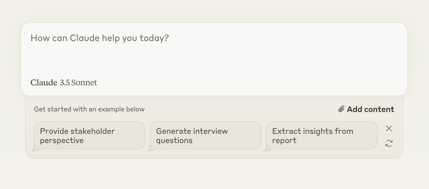Click the "3.5 Sonnet" version label
Screen dimensions: 429x189
(78, 83)
